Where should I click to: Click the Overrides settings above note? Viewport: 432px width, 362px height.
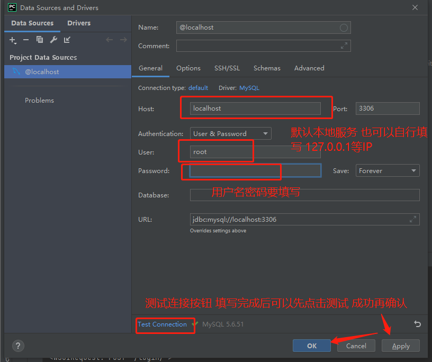click(x=218, y=231)
